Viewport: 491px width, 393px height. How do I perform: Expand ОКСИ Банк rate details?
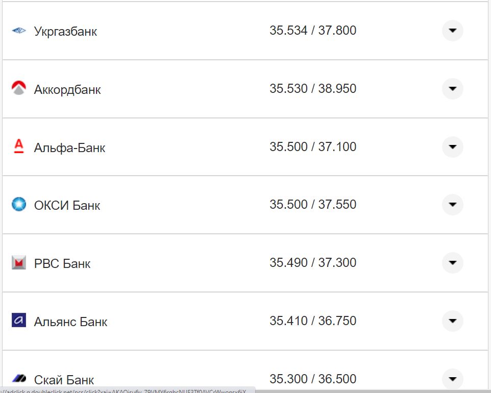pyautogui.click(x=452, y=205)
